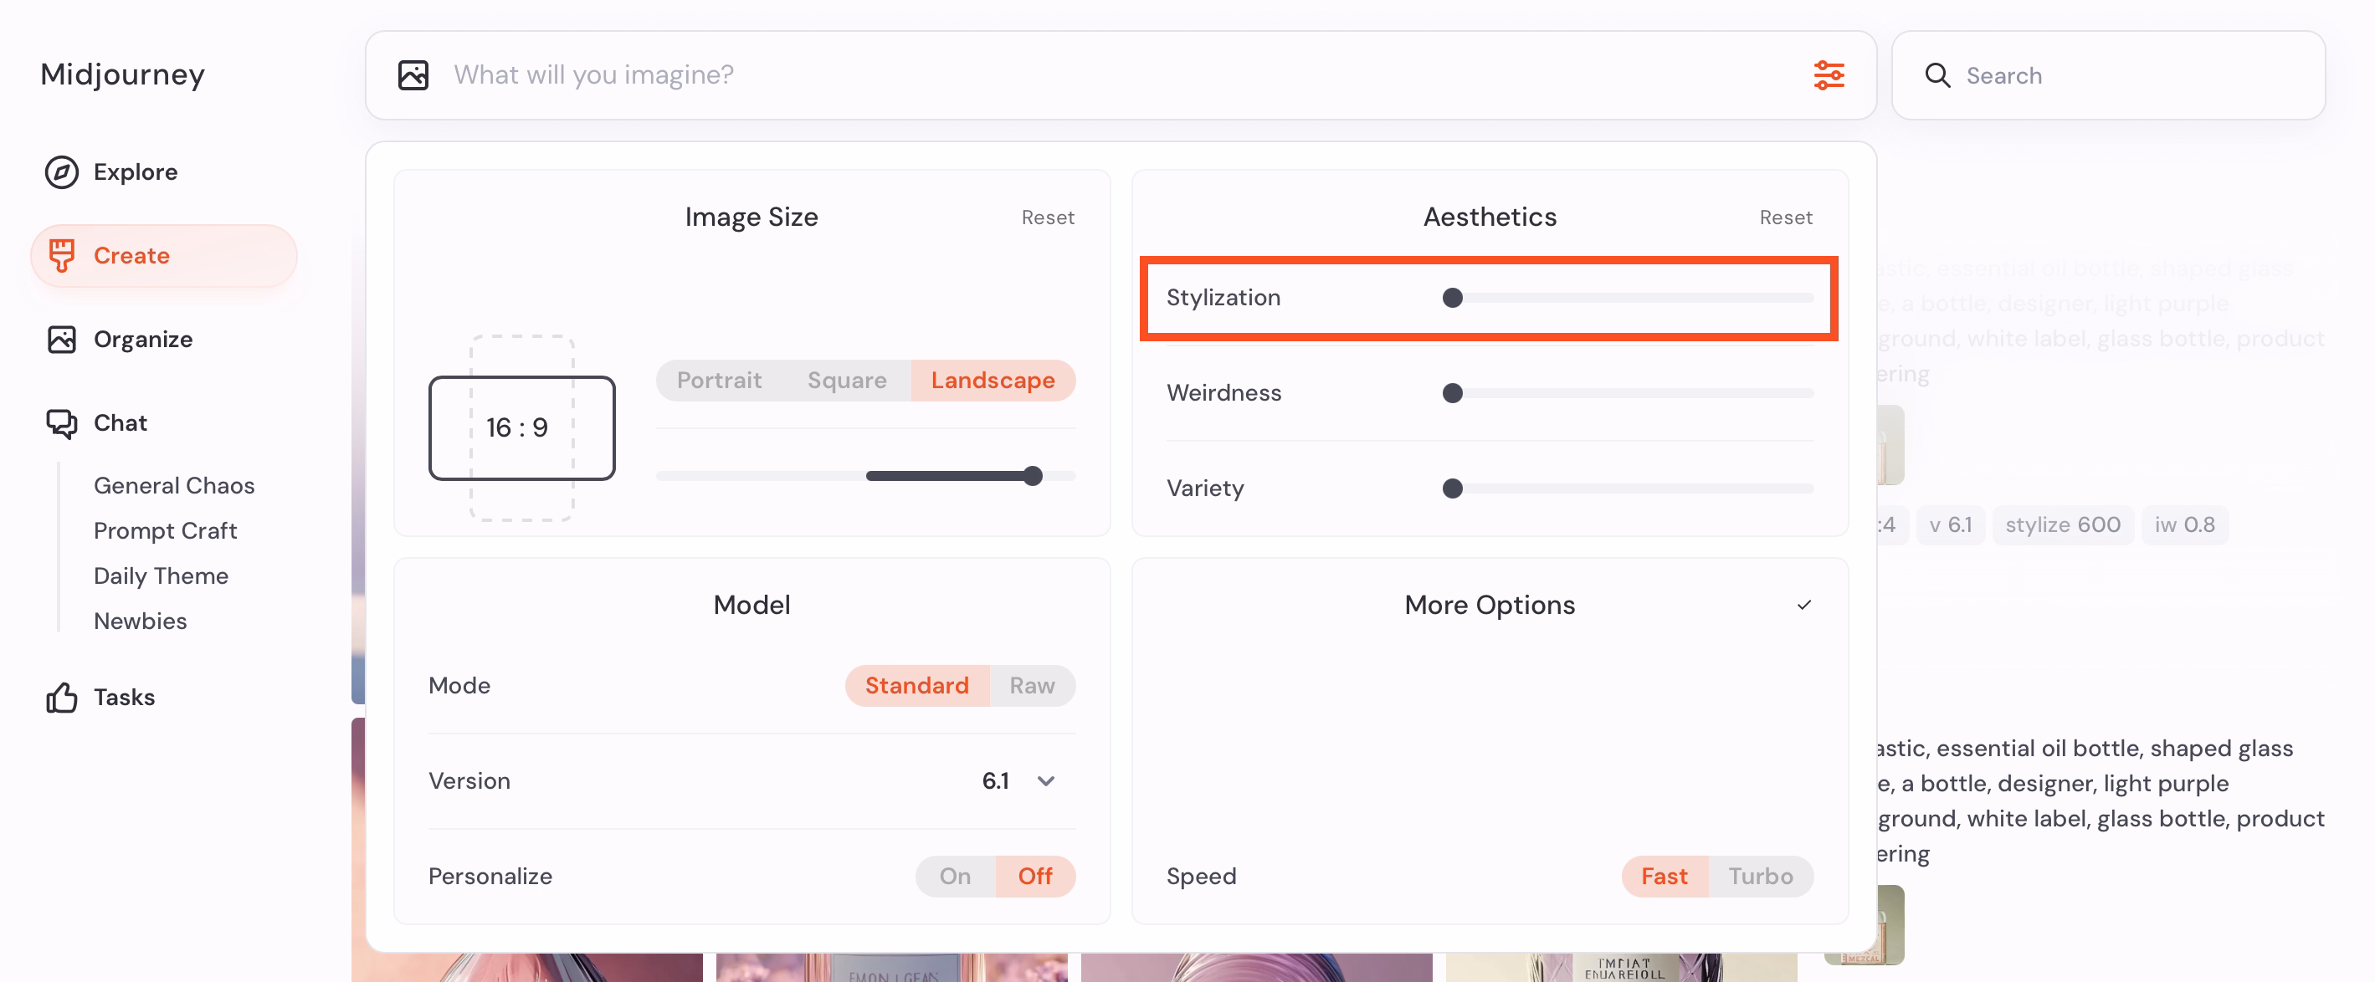Click the "What will you imagine?" prompt field
Viewport: 2375px width, 982px height.
1106,74
